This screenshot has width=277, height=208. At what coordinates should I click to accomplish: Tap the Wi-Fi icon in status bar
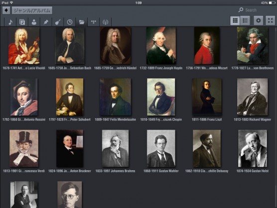click(x=11, y=2)
